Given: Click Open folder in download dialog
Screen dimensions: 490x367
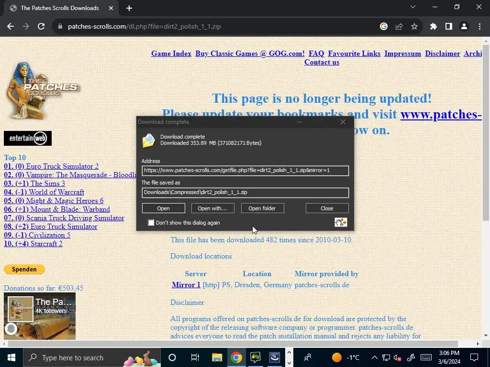Looking at the screenshot, I should click(262, 208).
